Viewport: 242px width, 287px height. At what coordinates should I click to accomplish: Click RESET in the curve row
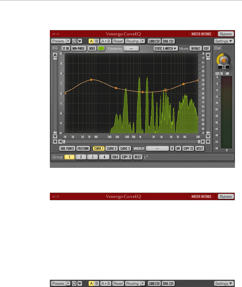200,149
